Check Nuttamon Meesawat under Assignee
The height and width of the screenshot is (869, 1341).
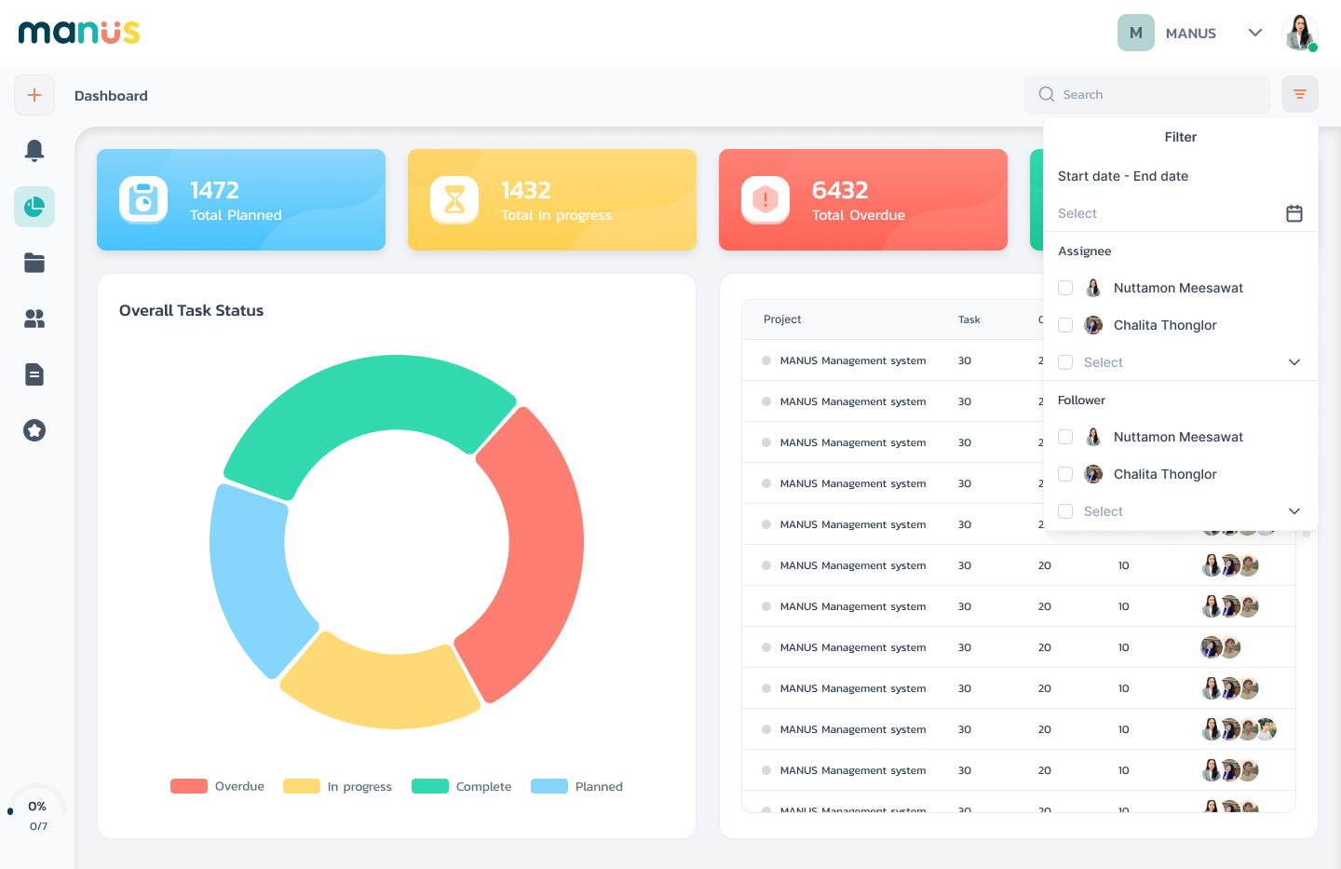coord(1065,288)
